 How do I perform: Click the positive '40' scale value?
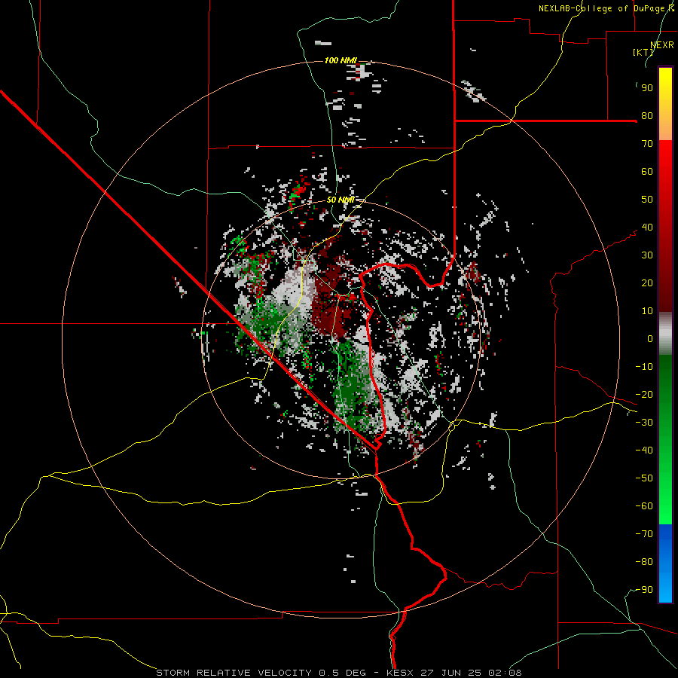click(x=647, y=228)
